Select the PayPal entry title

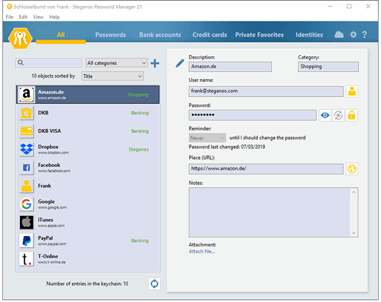45,238
